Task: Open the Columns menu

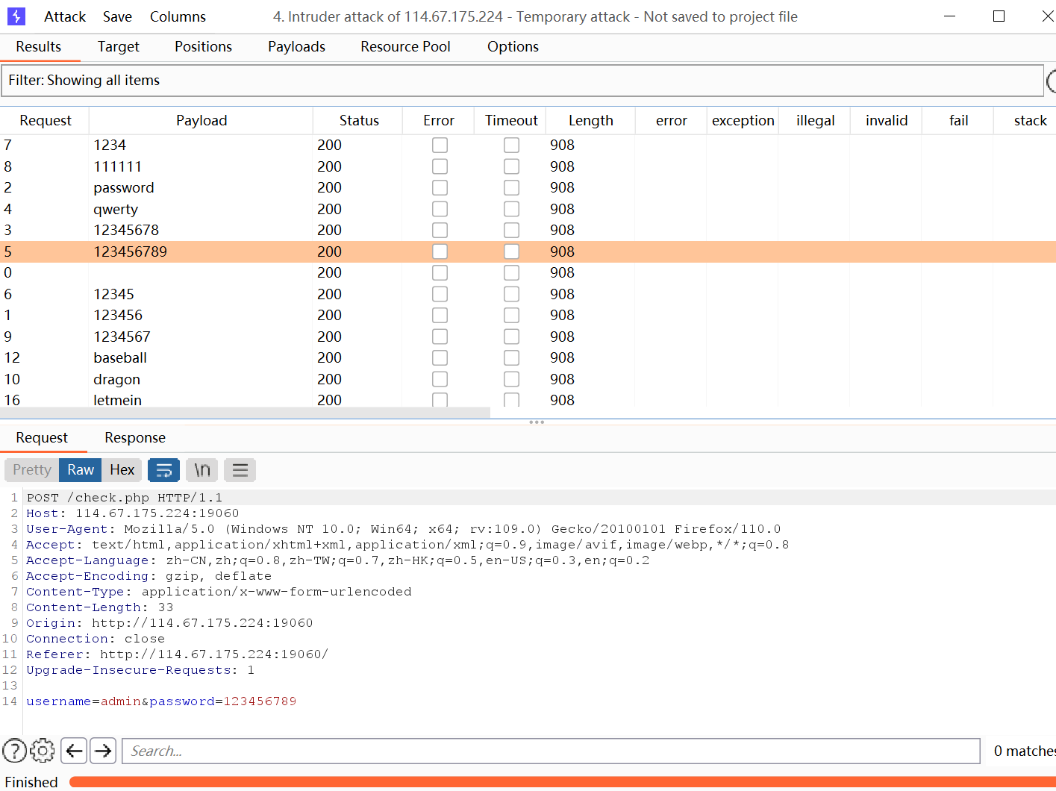Action: [178, 16]
